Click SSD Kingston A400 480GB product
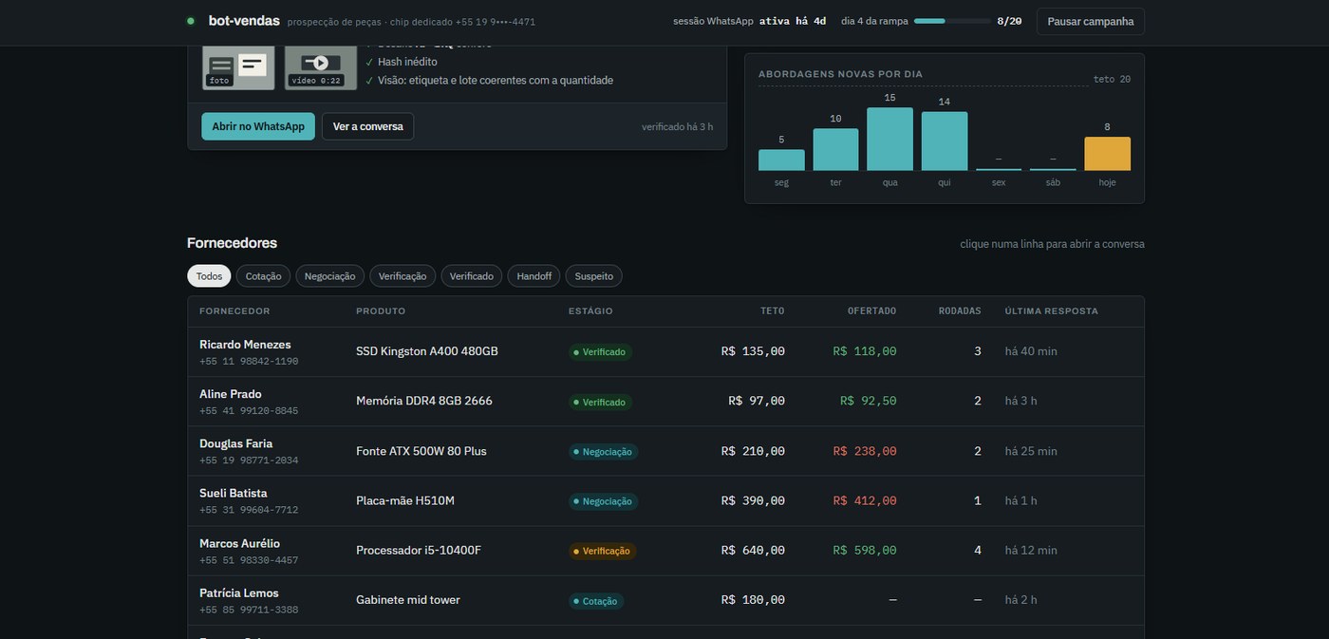This screenshot has height=639, width=1329. click(427, 351)
